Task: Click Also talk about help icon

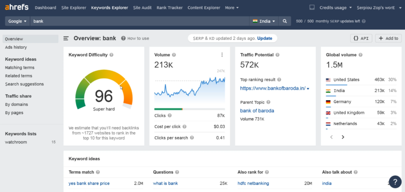Action: coord(356,172)
